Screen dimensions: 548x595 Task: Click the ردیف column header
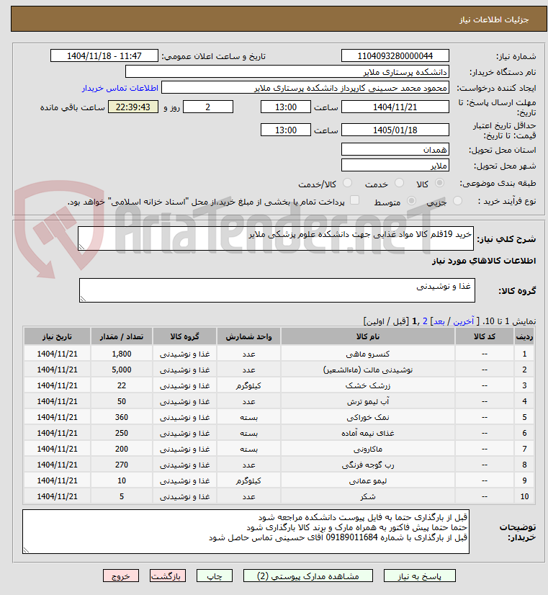click(524, 336)
